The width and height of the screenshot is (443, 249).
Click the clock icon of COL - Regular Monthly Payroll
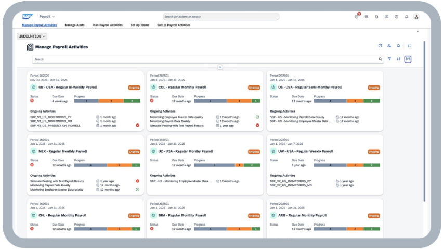point(153,87)
